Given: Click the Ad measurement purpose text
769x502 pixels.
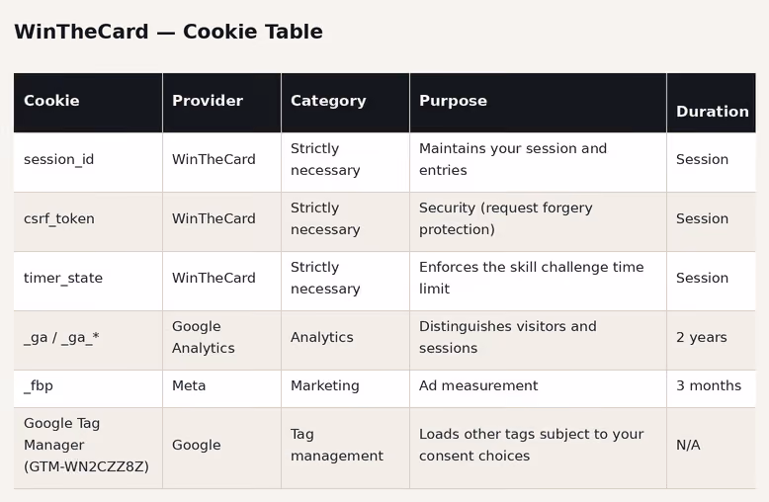Looking at the screenshot, I should click(478, 385).
